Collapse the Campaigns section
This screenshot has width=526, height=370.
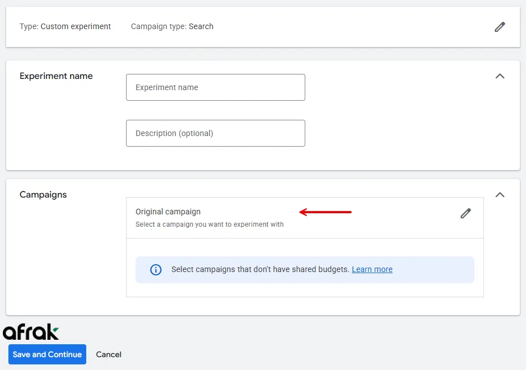(x=500, y=195)
